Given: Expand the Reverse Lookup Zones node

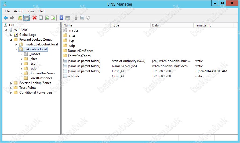Looking at the screenshot, I should [x=11, y=83].
